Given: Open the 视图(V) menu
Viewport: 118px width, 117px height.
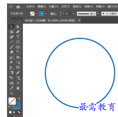Looking at the screenshot, I should (100, 7).
